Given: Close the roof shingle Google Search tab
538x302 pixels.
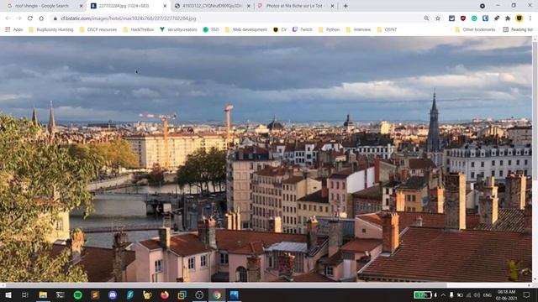Looking at the screenshot, I should pyautogui.click(x=81, y=6).
